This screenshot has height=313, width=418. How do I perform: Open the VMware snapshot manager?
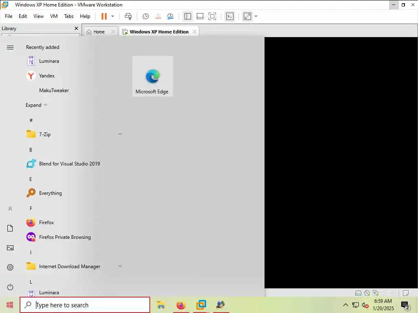pyautogui.click(x=170, y=16)
